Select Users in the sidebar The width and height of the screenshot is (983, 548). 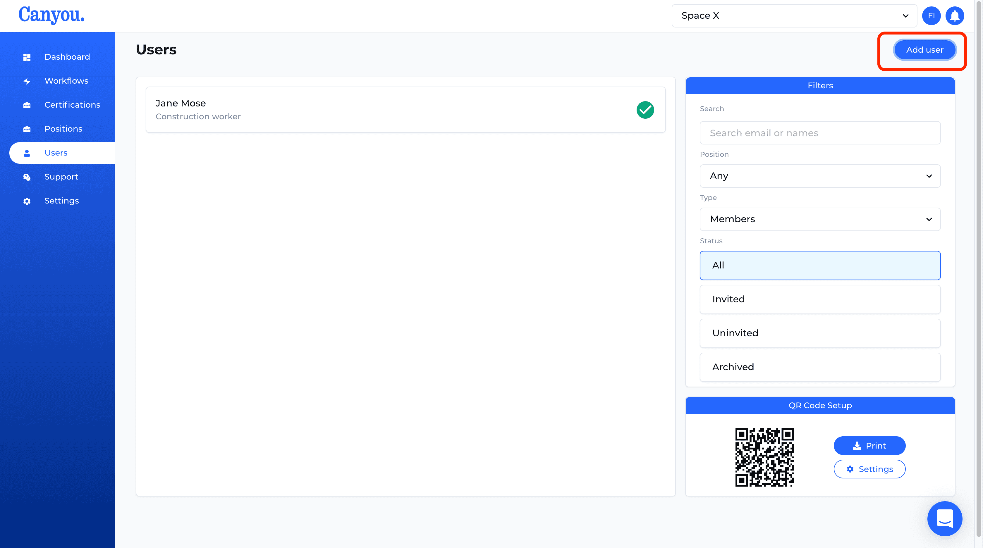tap(62, 153)
